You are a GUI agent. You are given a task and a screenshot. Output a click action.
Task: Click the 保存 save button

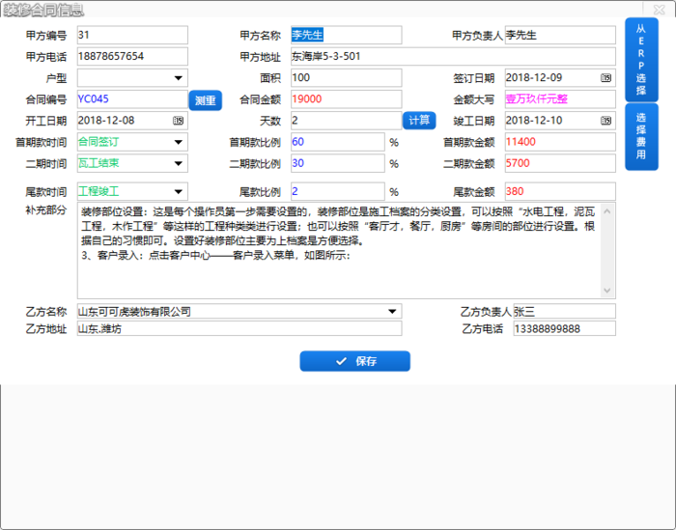coord(354,361)
